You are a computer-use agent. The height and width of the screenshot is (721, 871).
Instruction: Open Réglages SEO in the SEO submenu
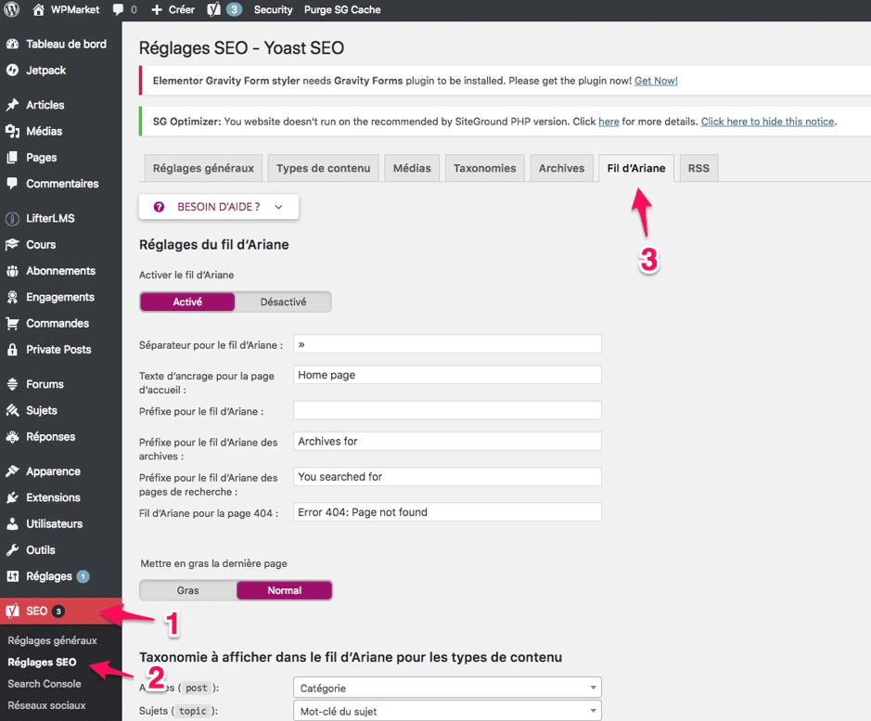click(x=43, y=662)
